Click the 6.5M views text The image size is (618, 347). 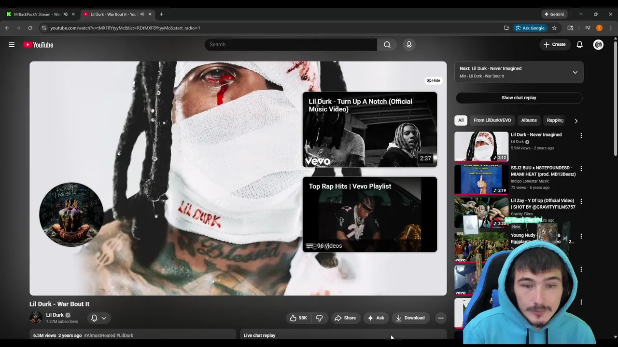coord(45,335)
